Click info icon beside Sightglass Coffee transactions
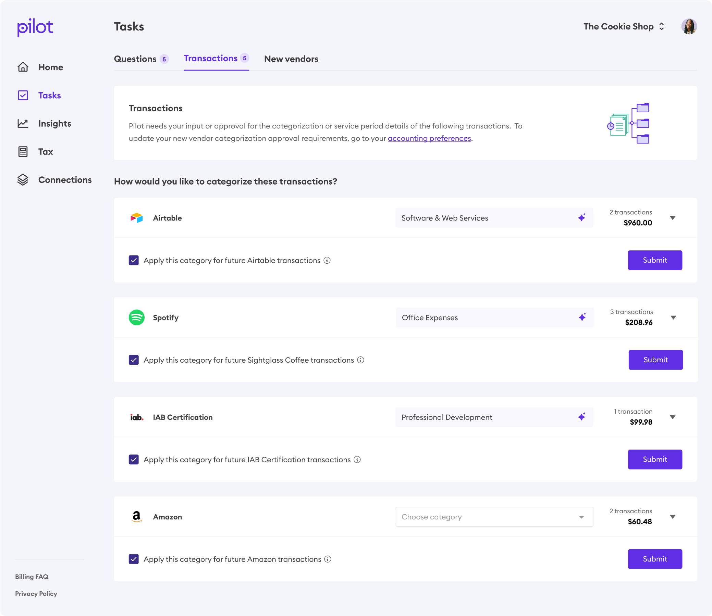The image size is (712, 616). 360,360
